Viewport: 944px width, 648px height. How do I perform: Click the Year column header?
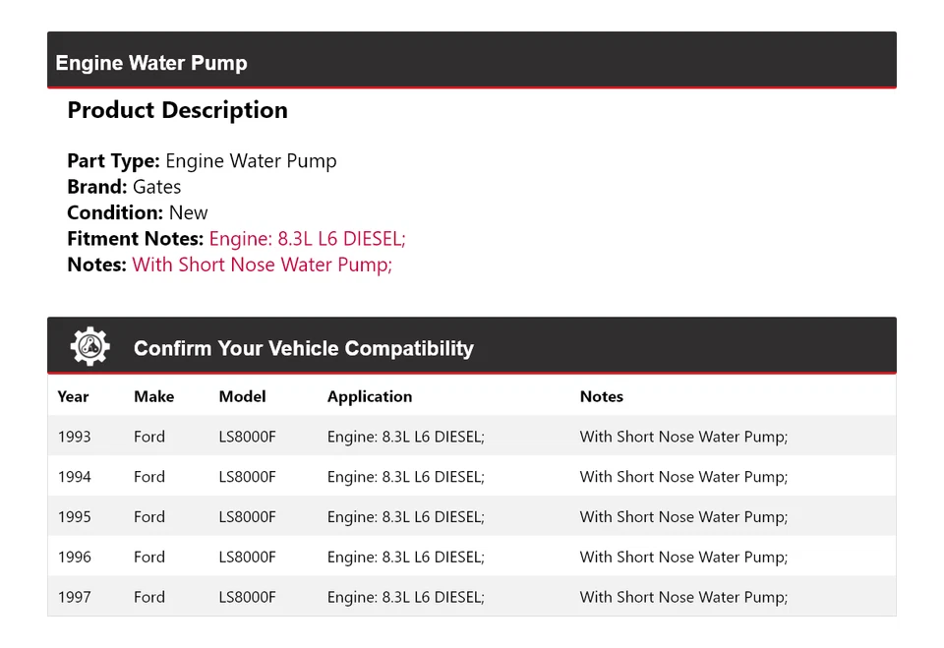tap(73, 396)
